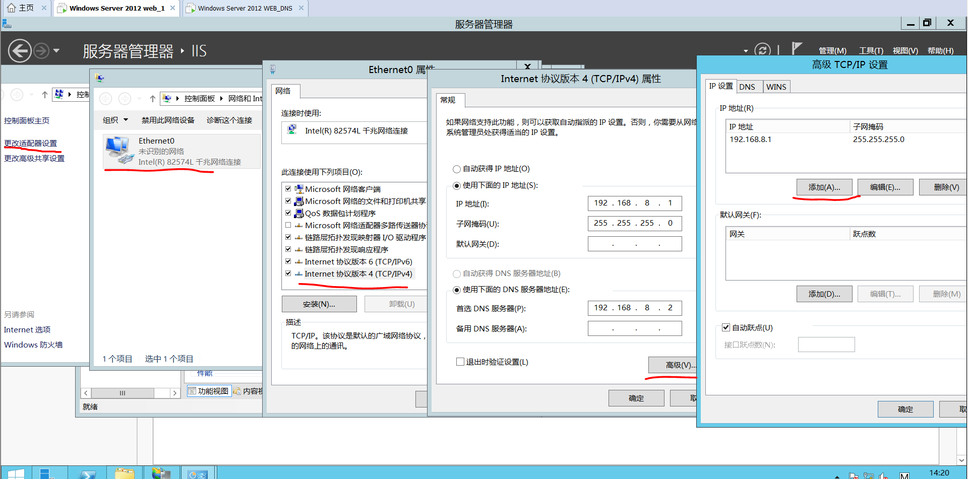Switch to WINS tab in advanced TCP/IP settings
Viewport: 968px width, 479px height.
pos(776,87)
